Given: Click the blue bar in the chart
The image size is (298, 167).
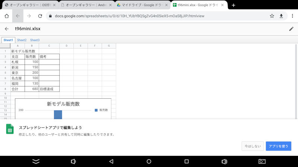Looking at the screenshot, I should [58, 115].
